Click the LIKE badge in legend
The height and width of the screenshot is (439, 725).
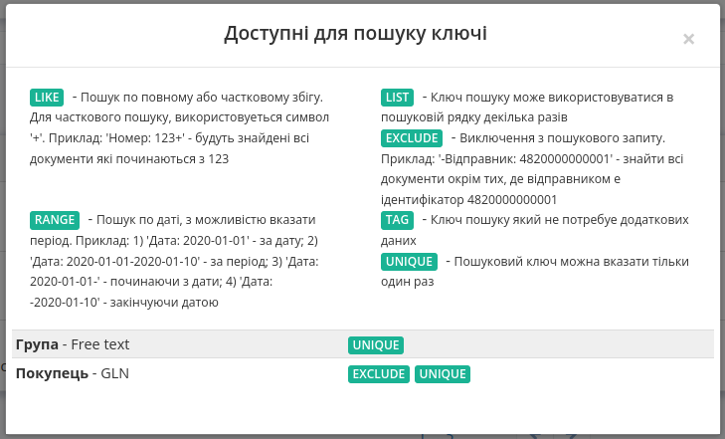coord(47,98)
